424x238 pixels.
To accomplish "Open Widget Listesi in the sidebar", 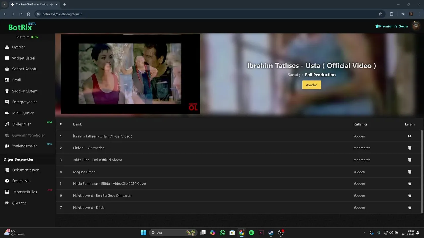I will pos(24,58).
